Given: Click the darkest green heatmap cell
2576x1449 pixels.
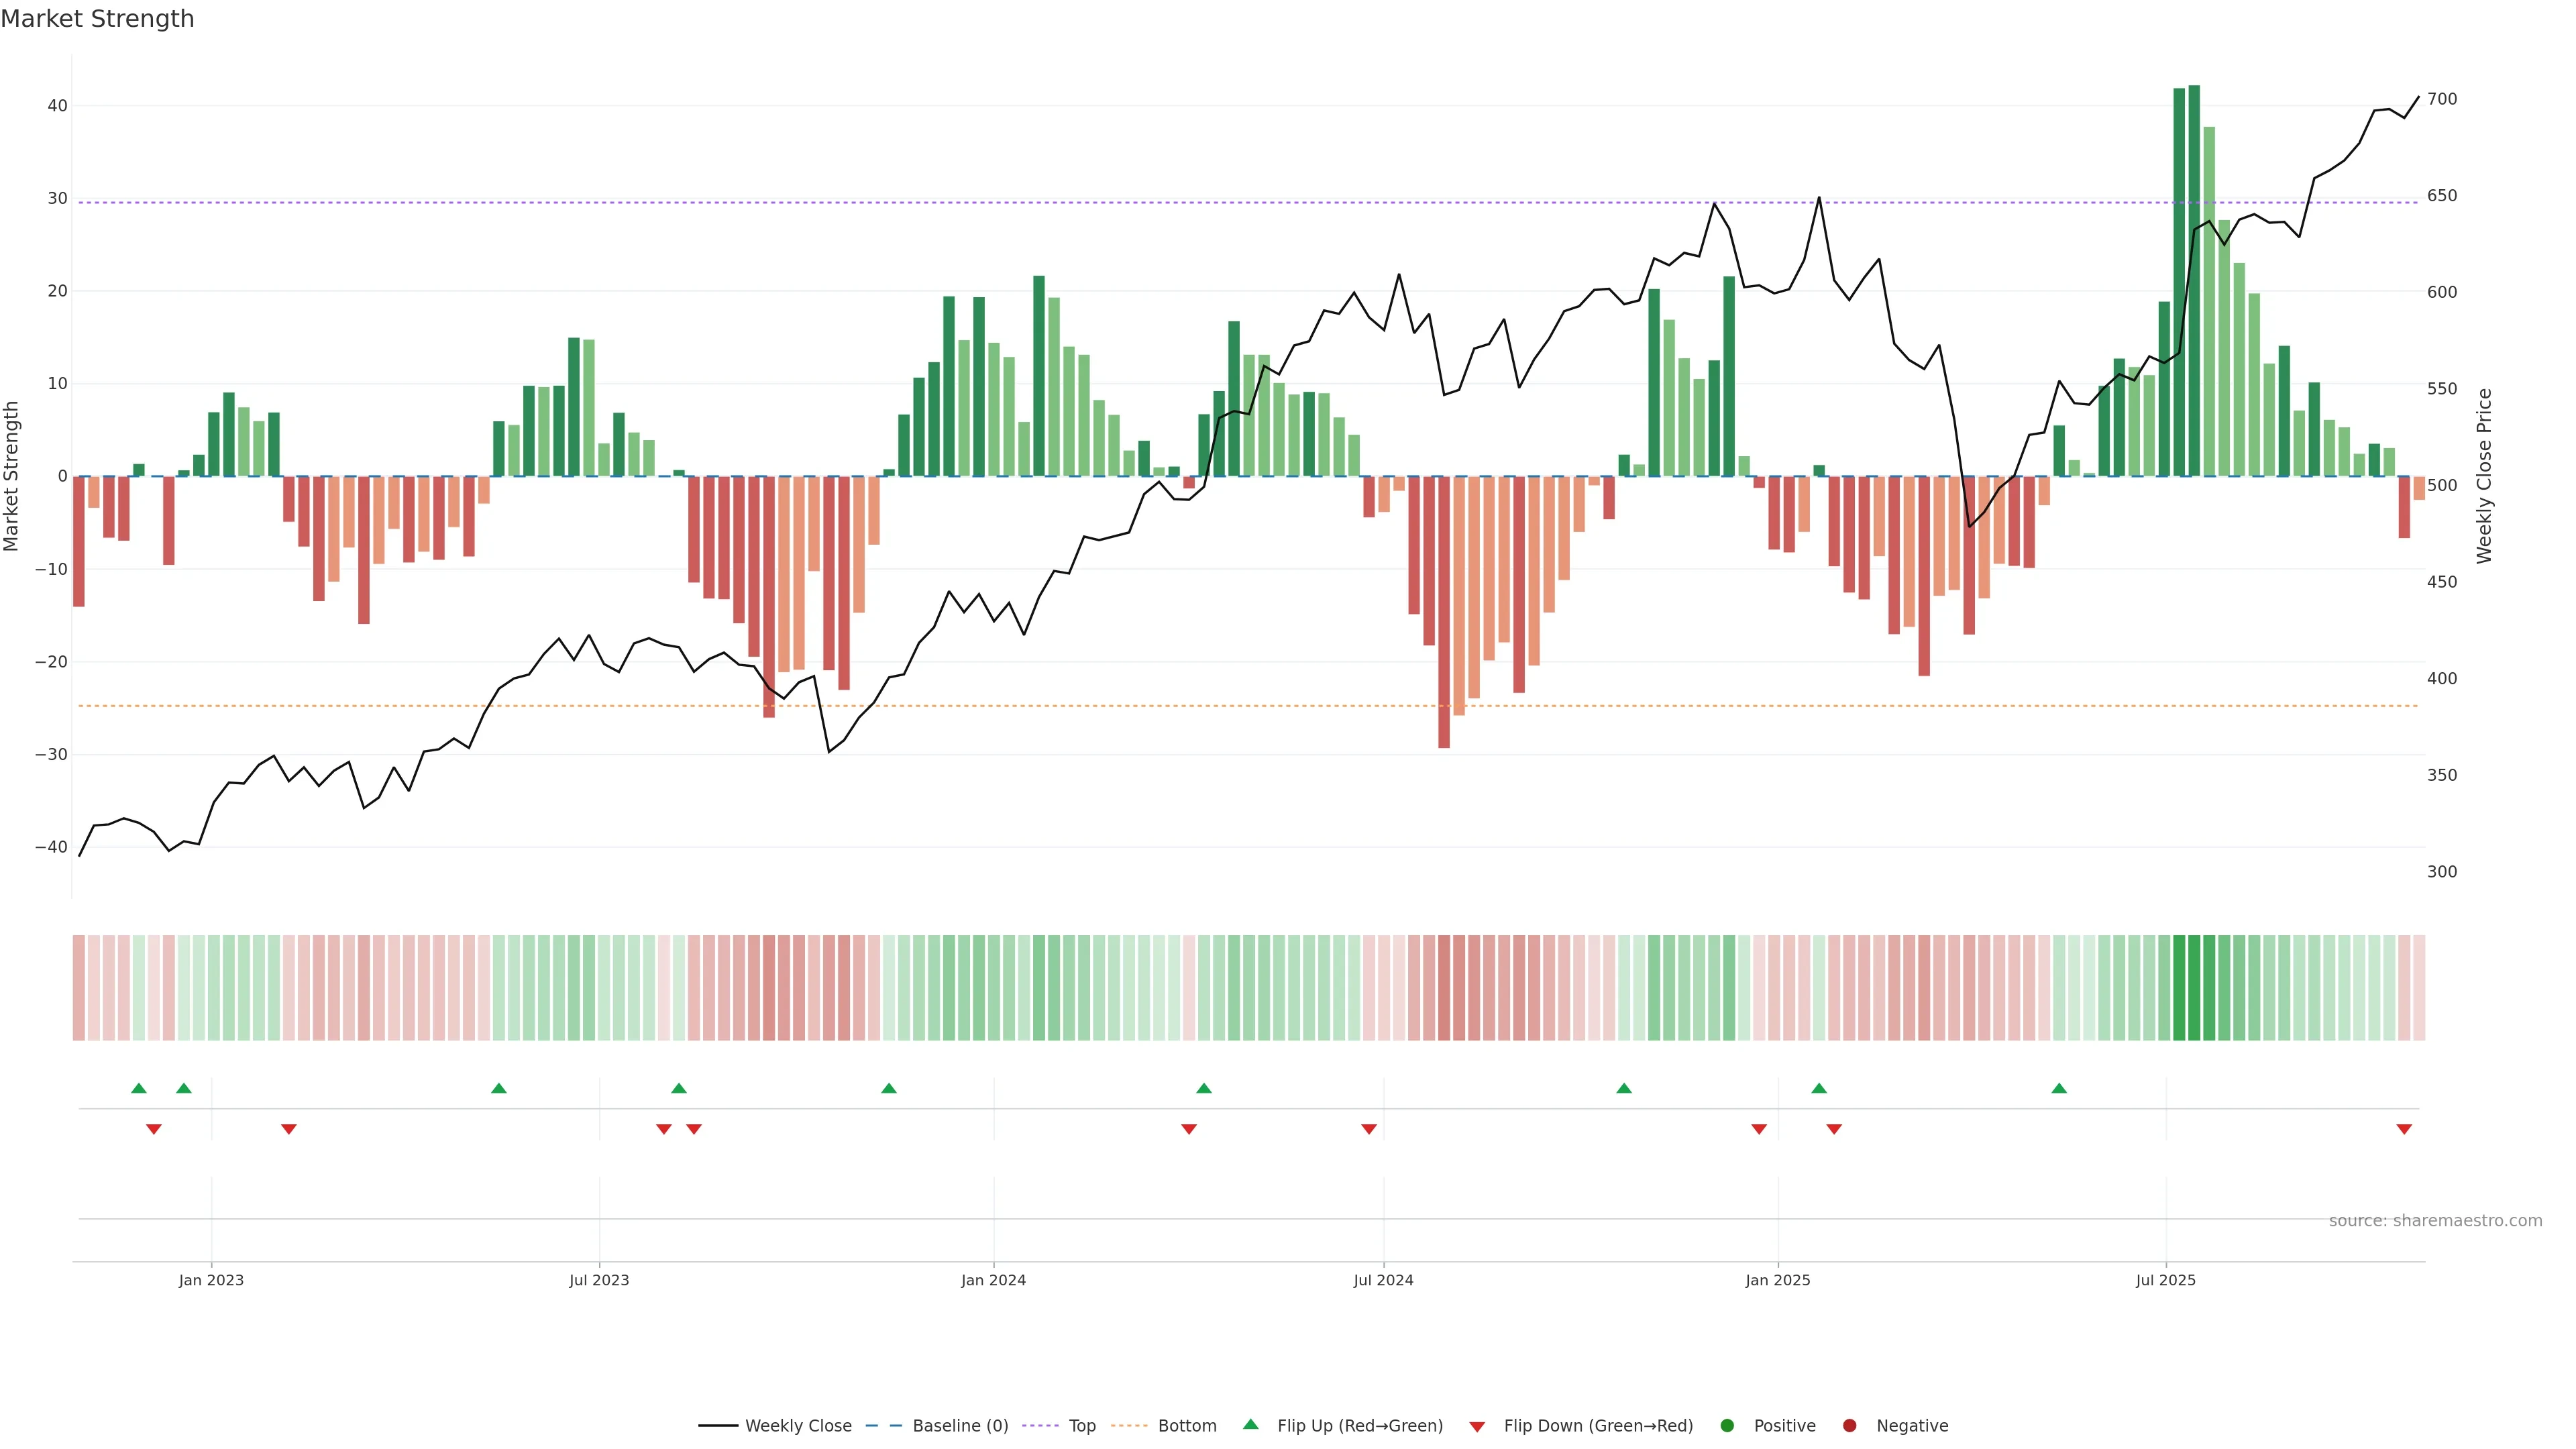Looking at the screenshot, I should (2194, 987).
